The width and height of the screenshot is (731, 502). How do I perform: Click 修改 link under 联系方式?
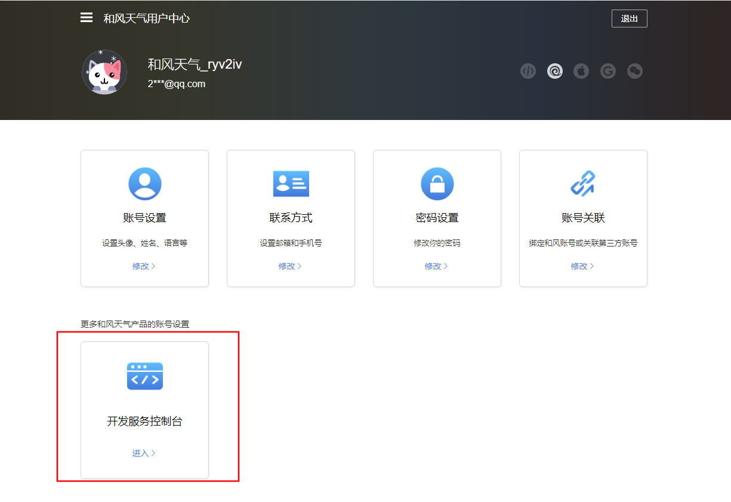point(290,266)
